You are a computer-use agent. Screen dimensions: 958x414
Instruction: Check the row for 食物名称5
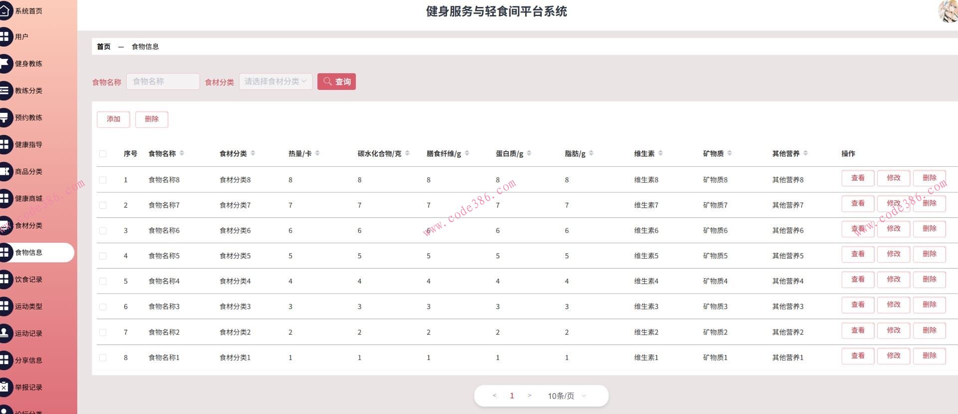(x=103, y=256)
